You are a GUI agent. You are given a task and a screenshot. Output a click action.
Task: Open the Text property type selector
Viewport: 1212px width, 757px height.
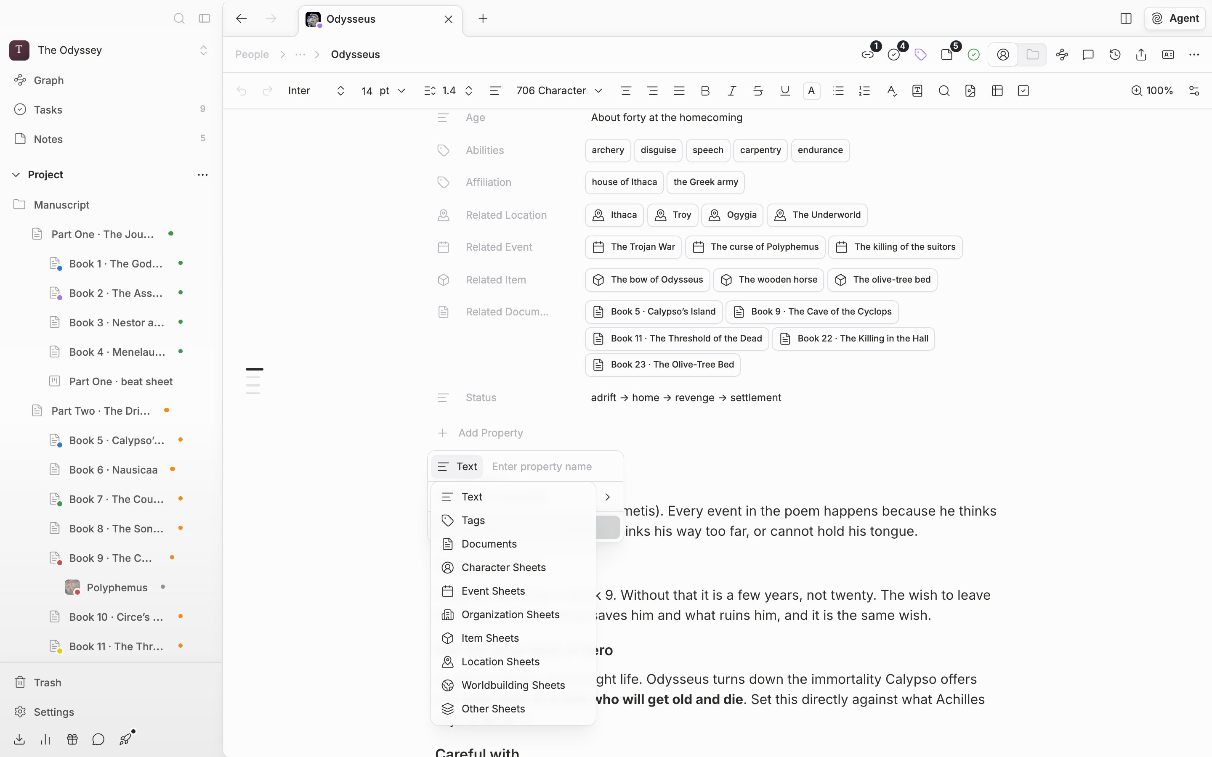pyautogui.click(x=457, y=467)
